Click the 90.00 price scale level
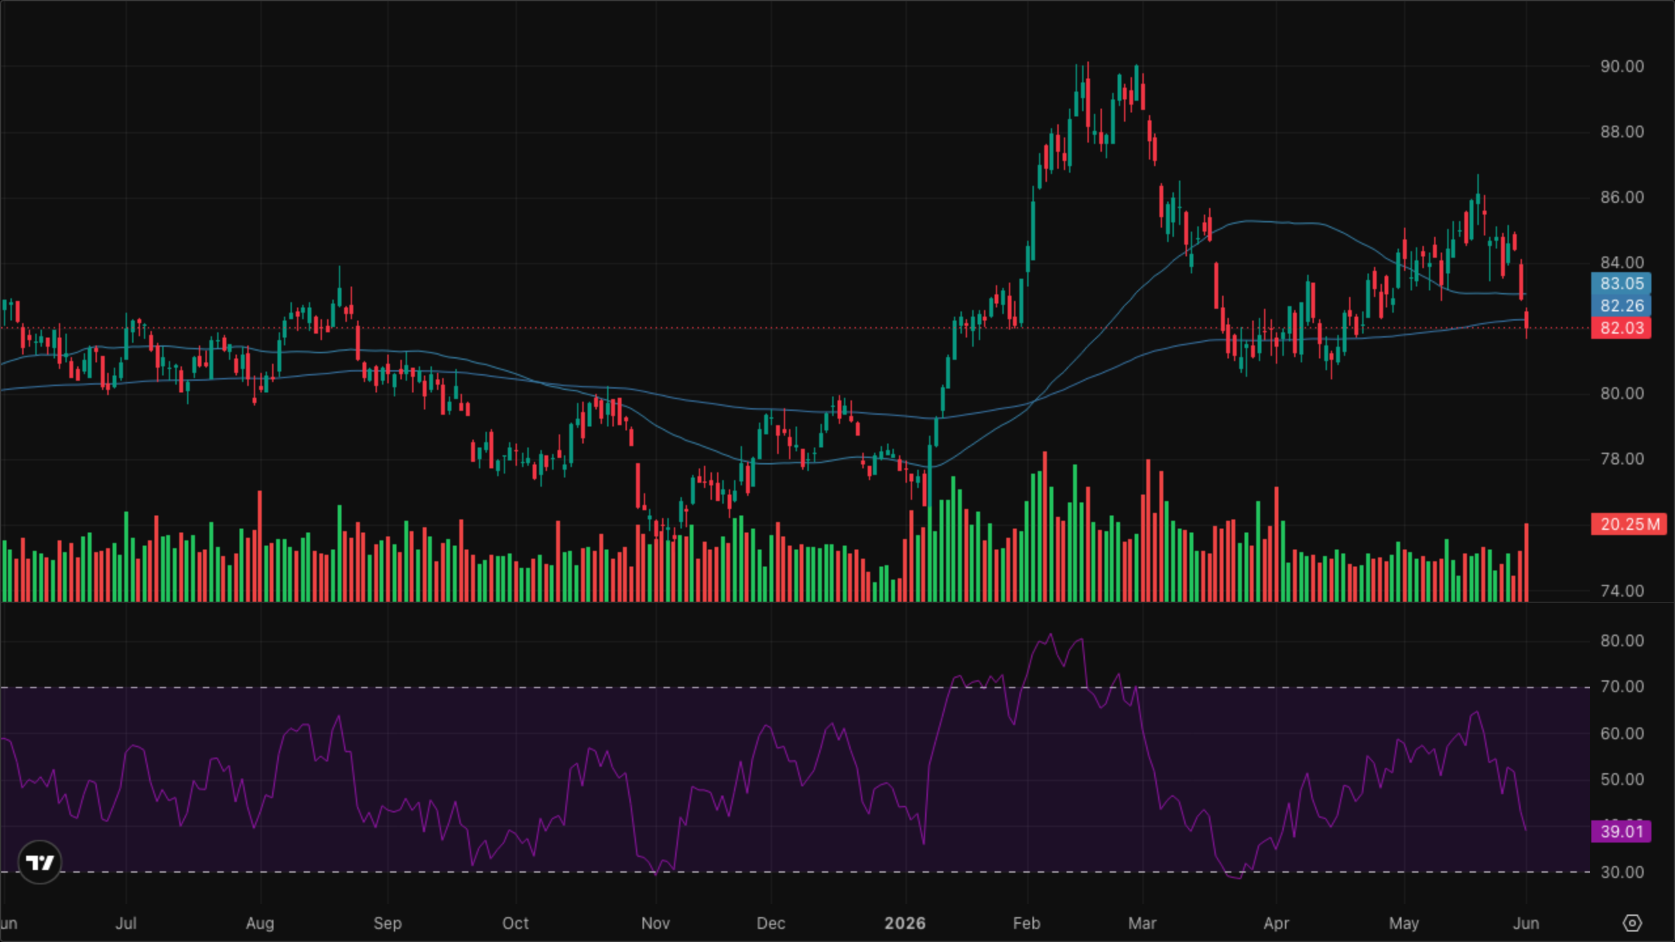 pos(1622,66)
